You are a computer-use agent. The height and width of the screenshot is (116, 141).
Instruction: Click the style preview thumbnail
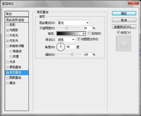coord(124,44)
